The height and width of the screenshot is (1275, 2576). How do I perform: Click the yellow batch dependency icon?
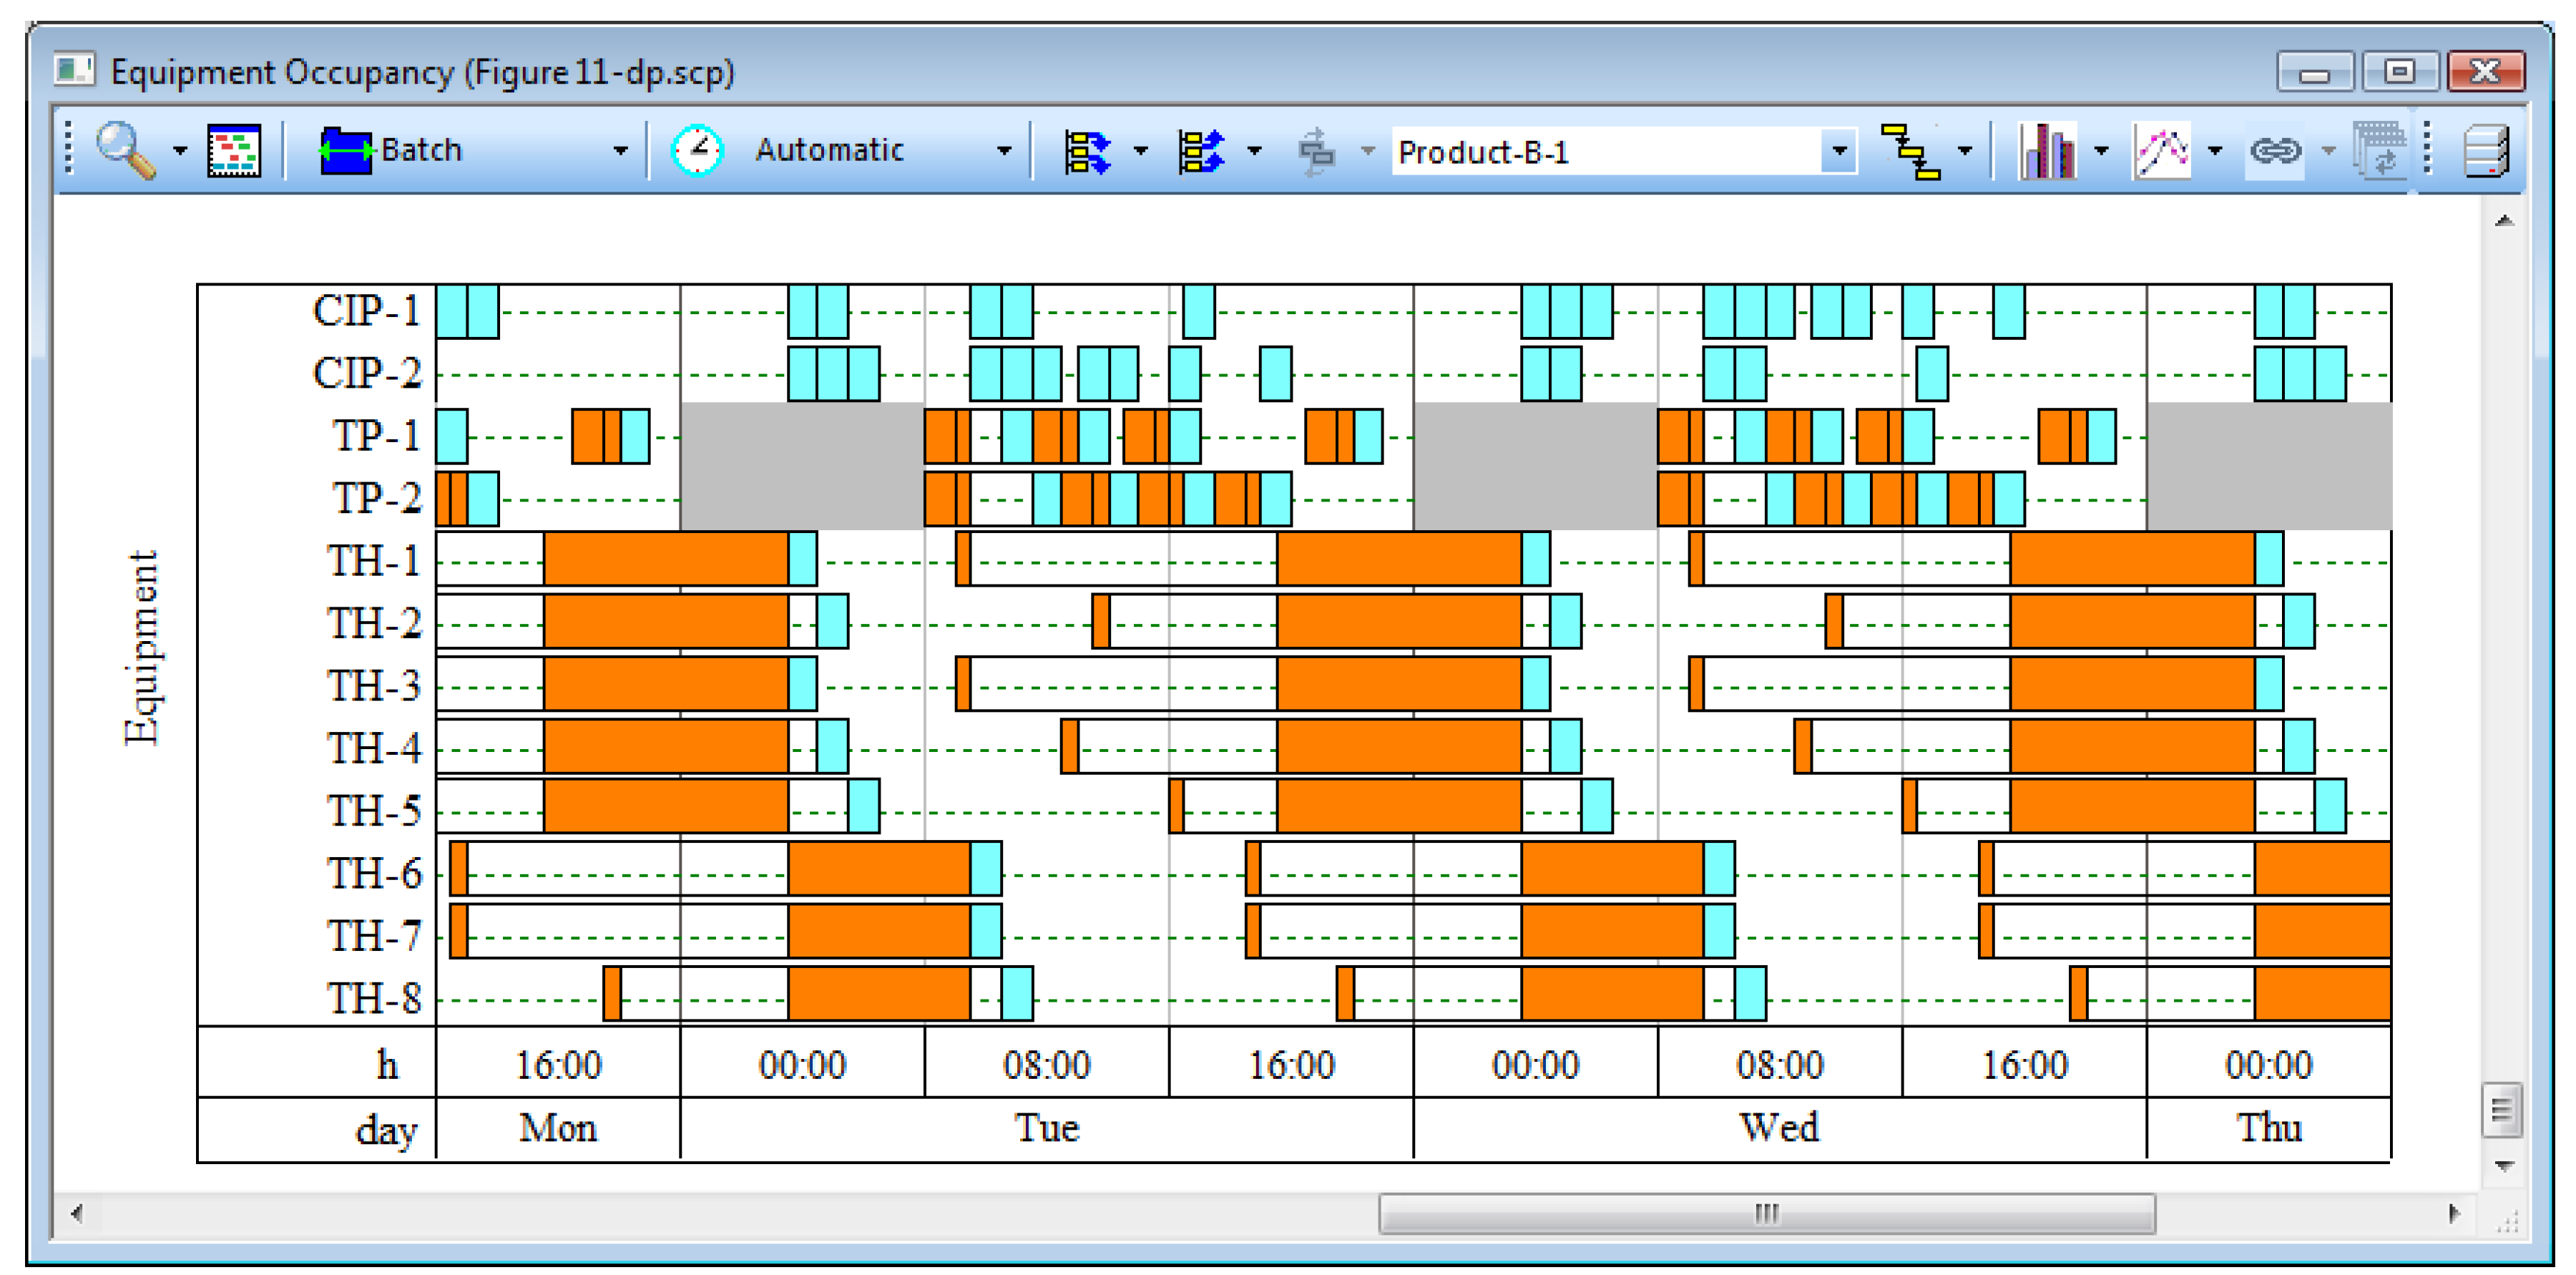pos(1910,151)
